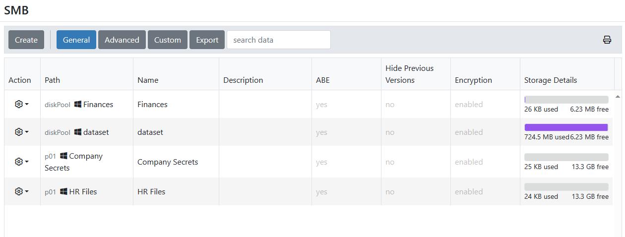625x237 pixels.
Task: Sort by the Encryption column header
Action: click(473, 80)
